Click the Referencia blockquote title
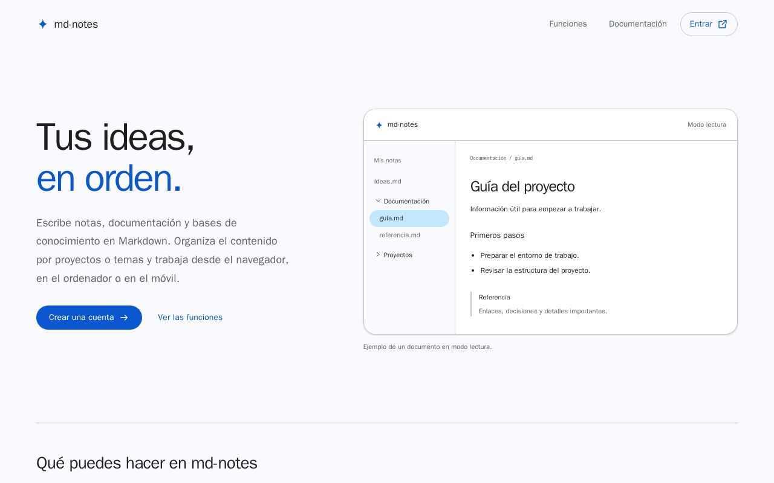This screenshot has height=483, width=774. 494,297
